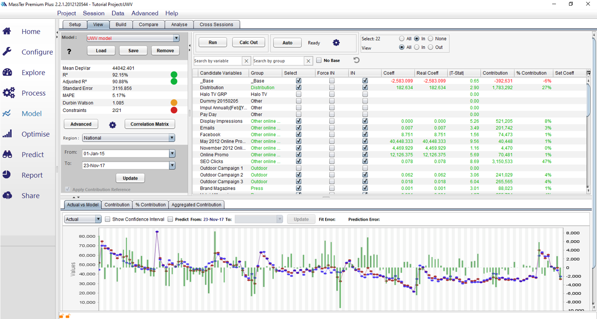Open the Home section via house icon
This screenshot has height=319, width=597.
[7, 31]
